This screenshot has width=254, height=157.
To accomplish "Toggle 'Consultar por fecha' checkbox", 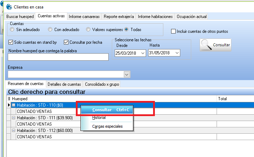I will pos(66,42).
